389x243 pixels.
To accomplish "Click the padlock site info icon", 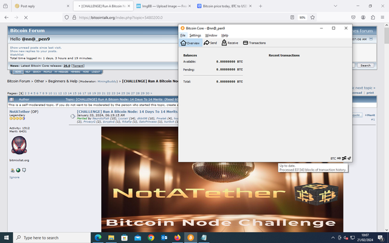I will click(74, 18).
